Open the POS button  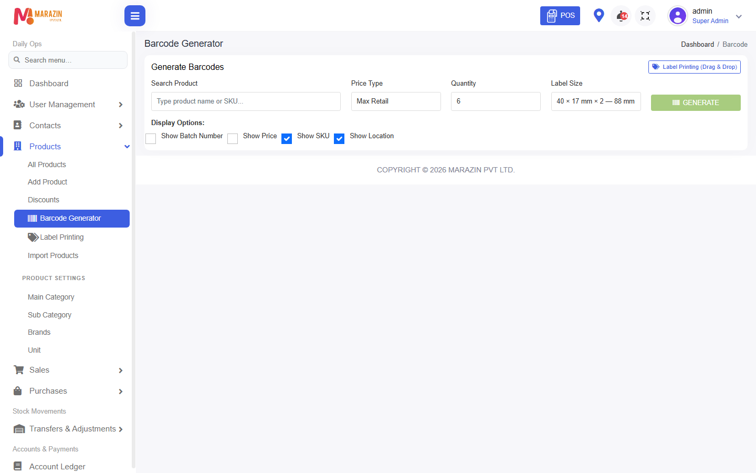click(x=560, y=16)
